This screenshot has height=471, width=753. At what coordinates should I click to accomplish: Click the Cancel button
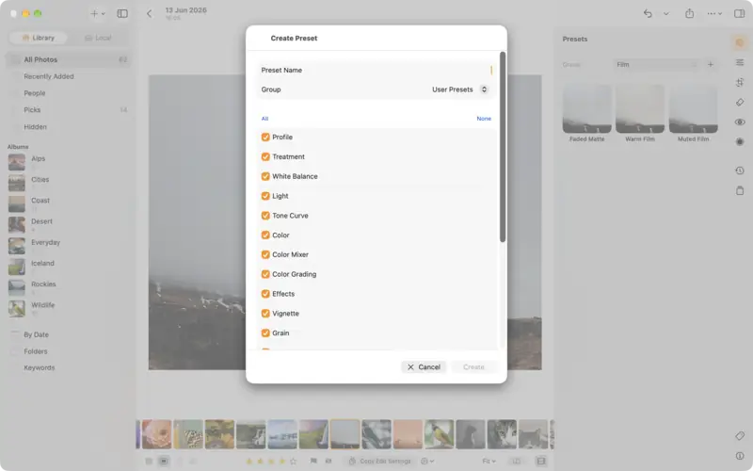point(424,366)
